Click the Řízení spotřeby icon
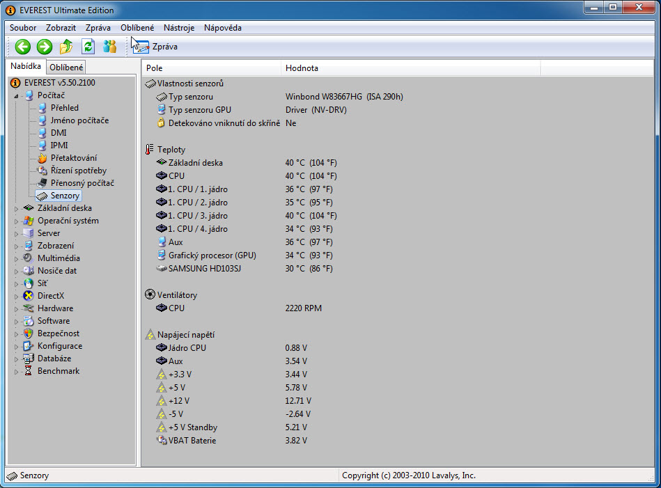Screen dimensions: 661x488 42,171
